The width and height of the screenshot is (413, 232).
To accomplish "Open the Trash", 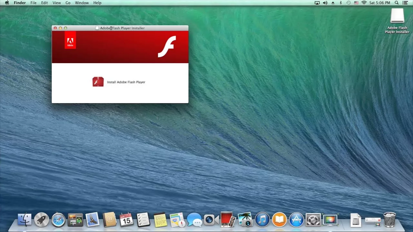I will pos(389,220).
